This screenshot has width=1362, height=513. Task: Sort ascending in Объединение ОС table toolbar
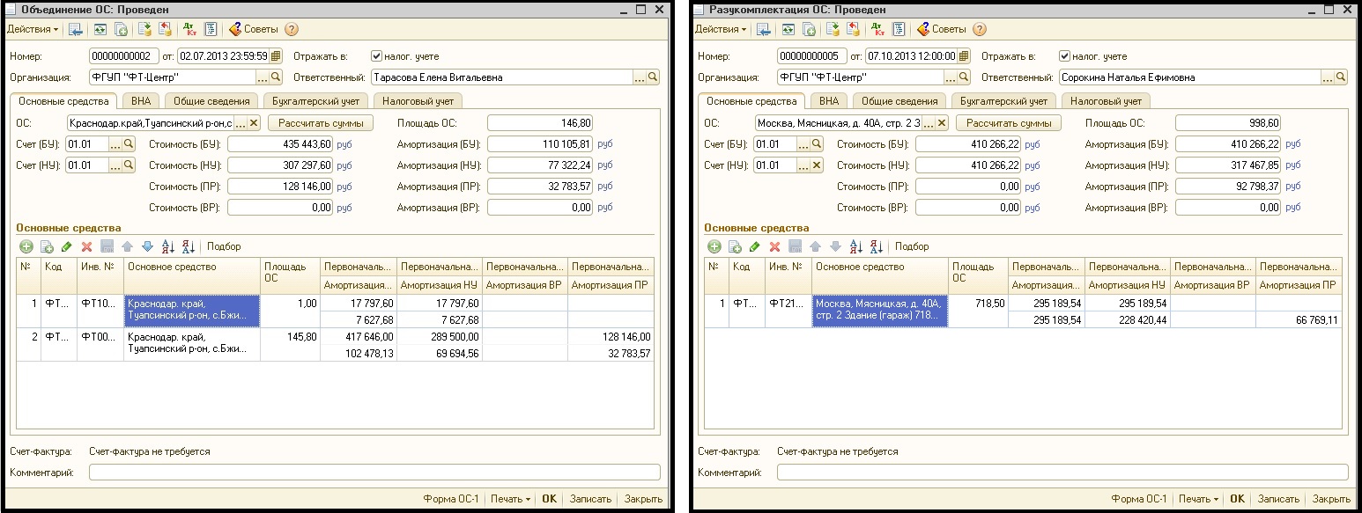(x=168, y=246)
